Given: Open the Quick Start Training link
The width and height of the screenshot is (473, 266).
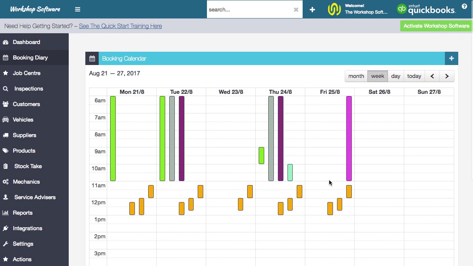Looking at the screenshot, I should (120, 26).
